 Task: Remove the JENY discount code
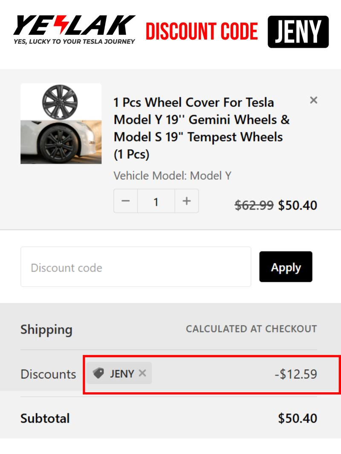(x=142, y=373)
